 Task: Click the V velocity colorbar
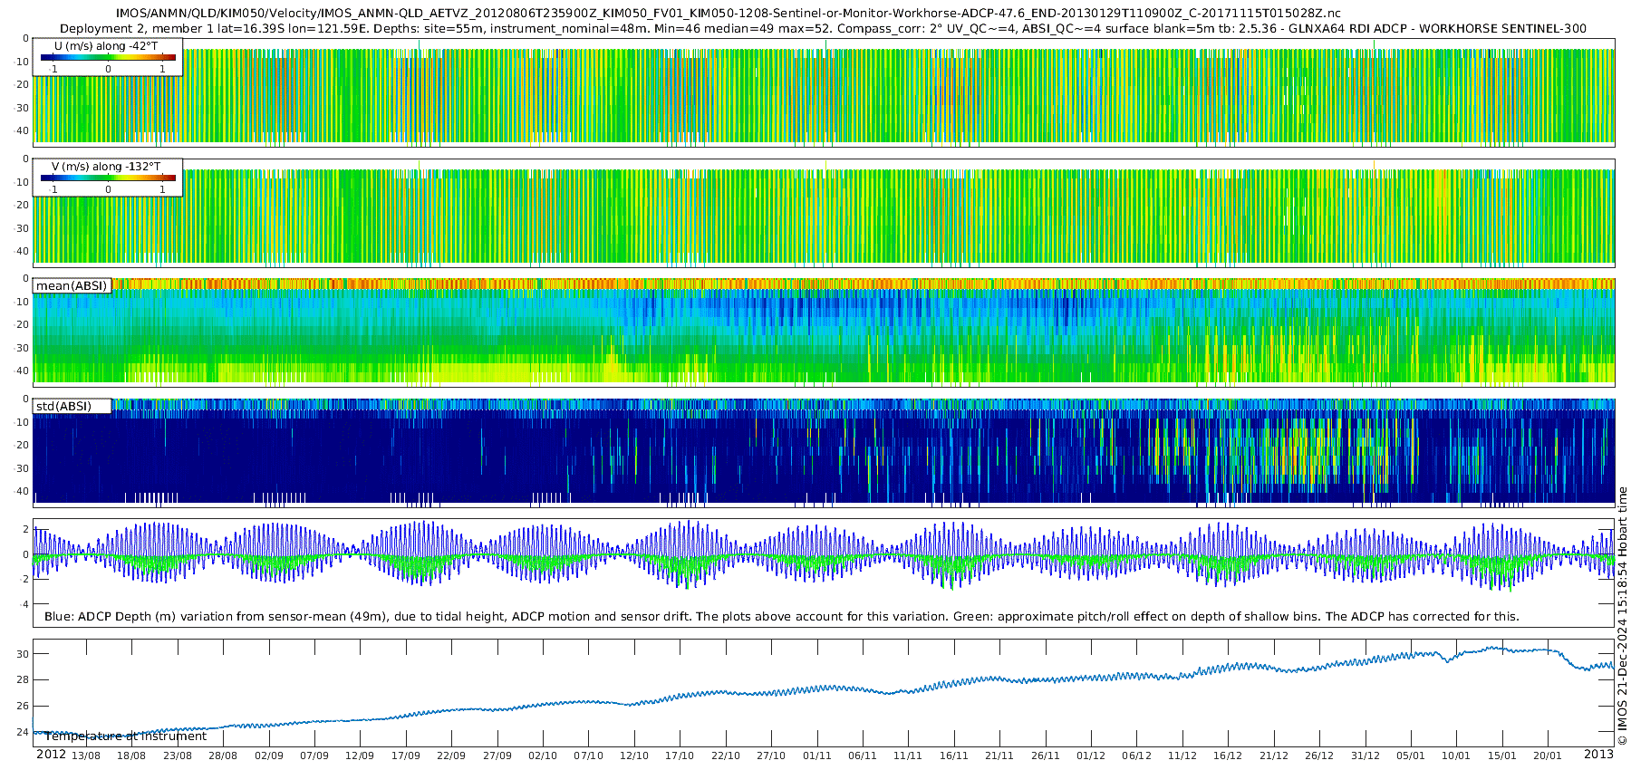108,178
